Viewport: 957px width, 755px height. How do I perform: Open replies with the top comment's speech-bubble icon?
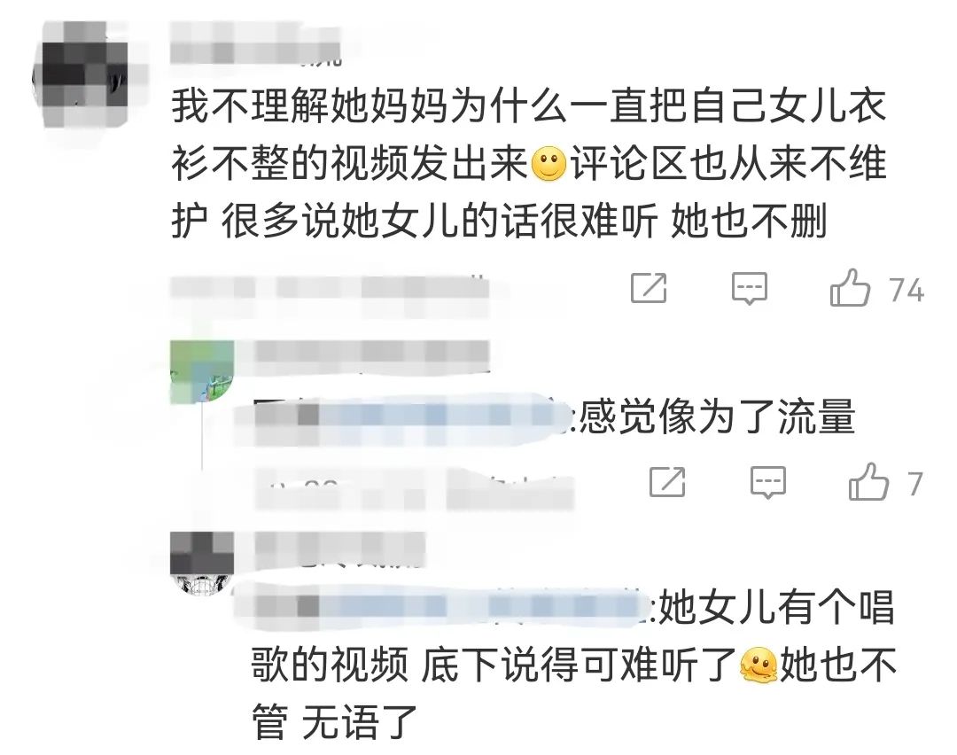(x=749, y=289)
